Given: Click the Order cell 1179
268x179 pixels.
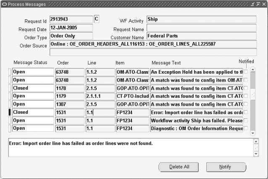Looking at the screenshot, I should [x=70, y=96].
